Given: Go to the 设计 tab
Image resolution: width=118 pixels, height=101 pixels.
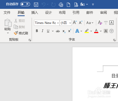Looking at the screenshot, I should pyautogui.click(x=48, y=12).
